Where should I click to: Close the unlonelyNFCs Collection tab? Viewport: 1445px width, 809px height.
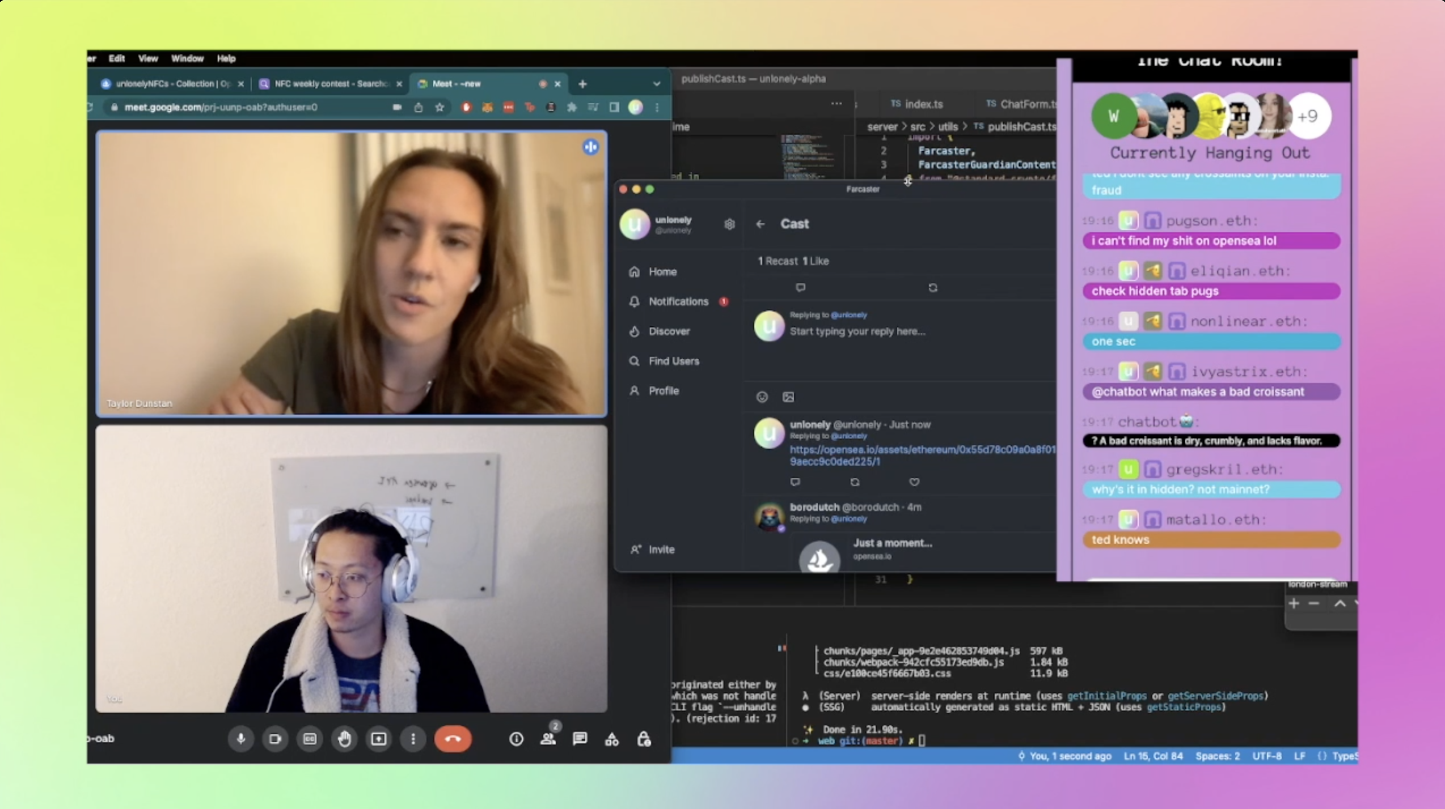coord(241,84)
